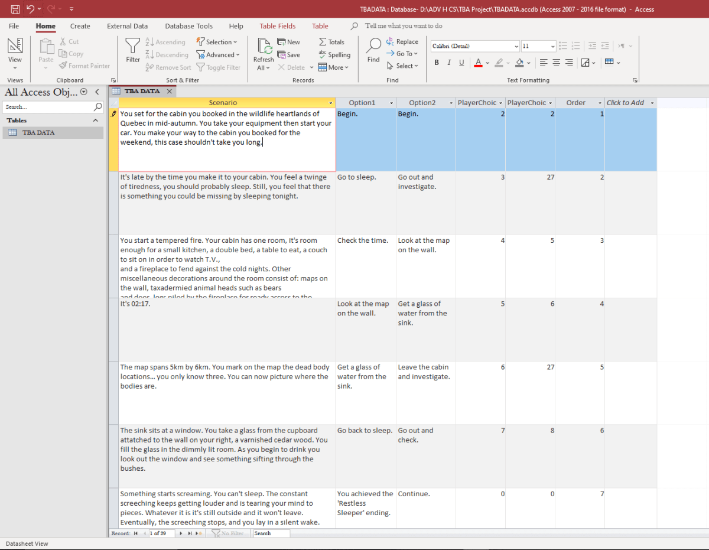
Task: Go to next record arrow
Action: pyautogui.click(x=181, y=533)
